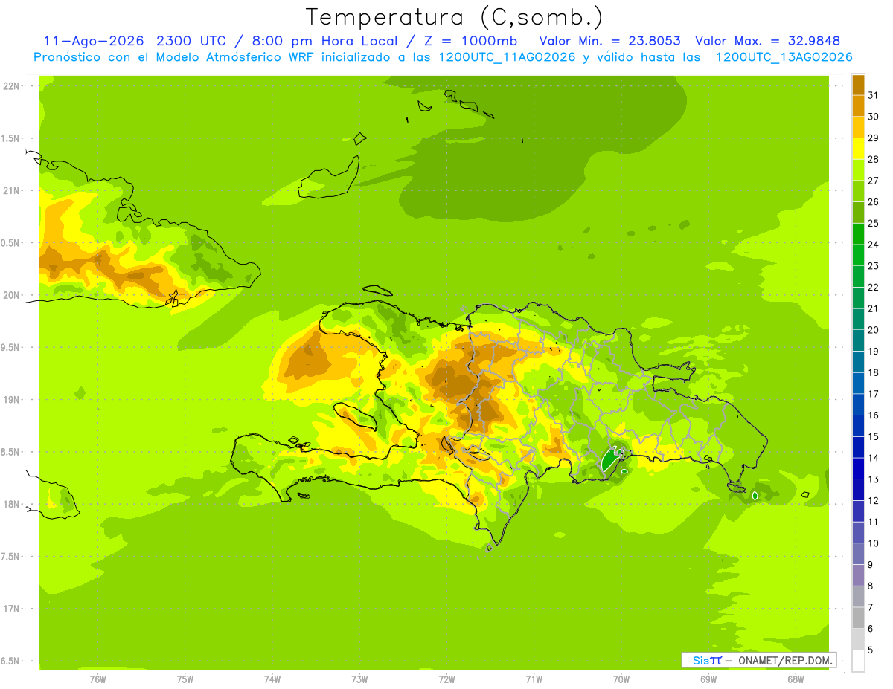893x689 pixels.
Task: Pick the yellow legend swatch between 28 and 29
Action: tap(858, 149)
